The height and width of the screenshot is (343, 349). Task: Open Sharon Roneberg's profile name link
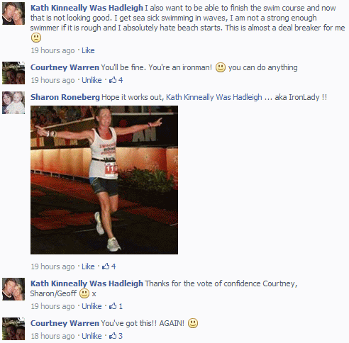pyautogui.click(x=65, y=97)
